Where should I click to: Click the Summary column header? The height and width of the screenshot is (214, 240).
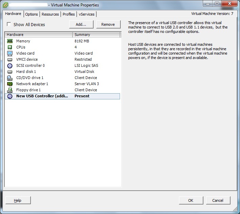96,35
